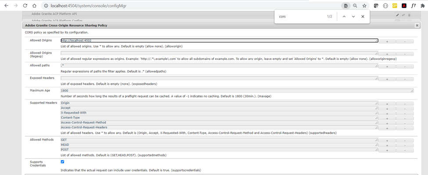This screenshot has height=175, width=428.
Task: Click the site info icon in address bar
Action: pyautogui.click(x=46, y=5)
